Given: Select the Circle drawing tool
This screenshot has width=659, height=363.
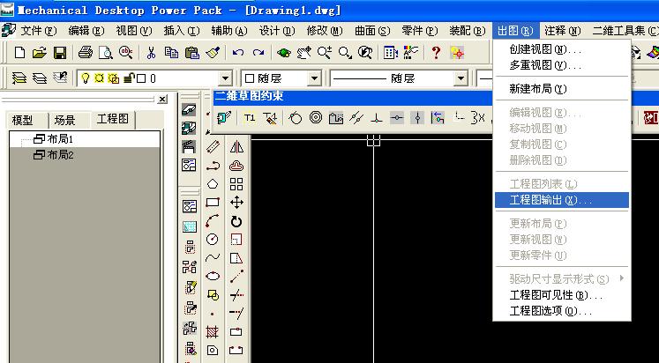Looking at the screenshot, I should [x=213, y=239].
